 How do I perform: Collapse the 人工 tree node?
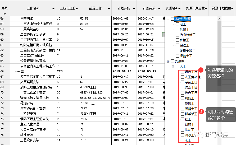pos(173,67)
